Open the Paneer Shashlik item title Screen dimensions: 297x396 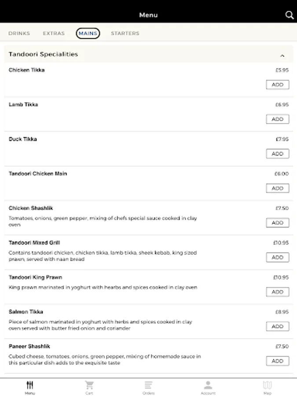click(29, 346)
